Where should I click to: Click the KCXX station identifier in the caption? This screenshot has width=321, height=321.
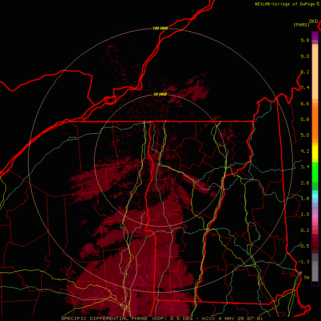(x=209, y=319)
